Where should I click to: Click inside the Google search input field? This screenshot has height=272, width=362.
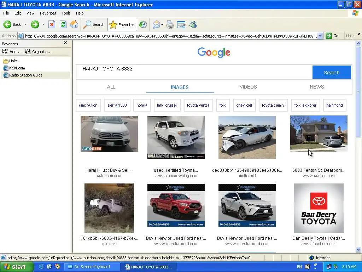coord(194,72)
